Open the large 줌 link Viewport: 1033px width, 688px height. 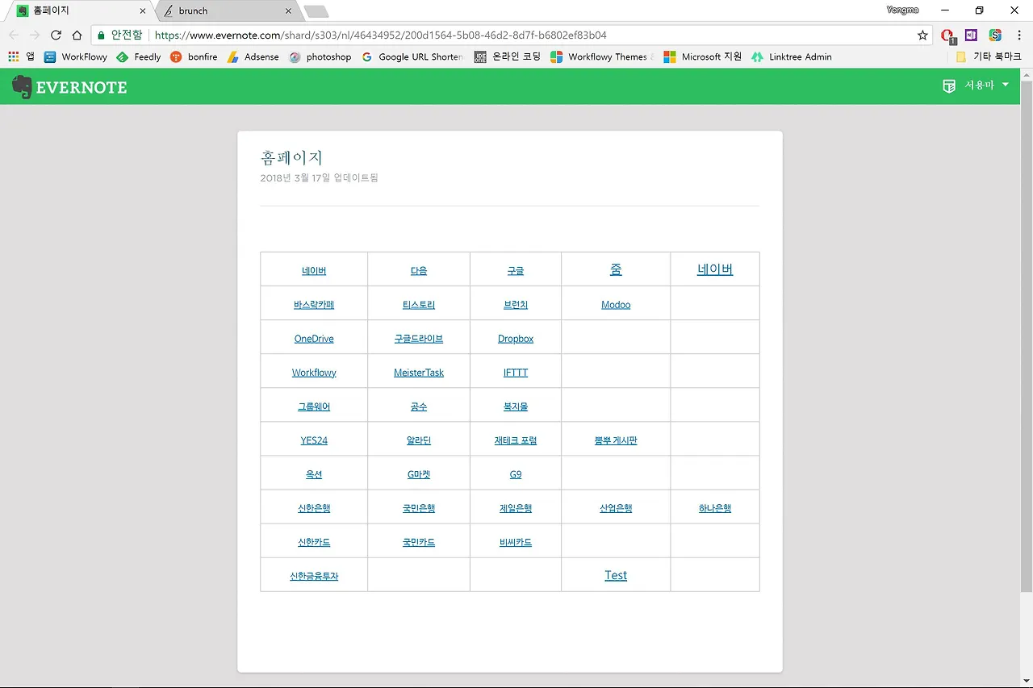pos(616,269)
